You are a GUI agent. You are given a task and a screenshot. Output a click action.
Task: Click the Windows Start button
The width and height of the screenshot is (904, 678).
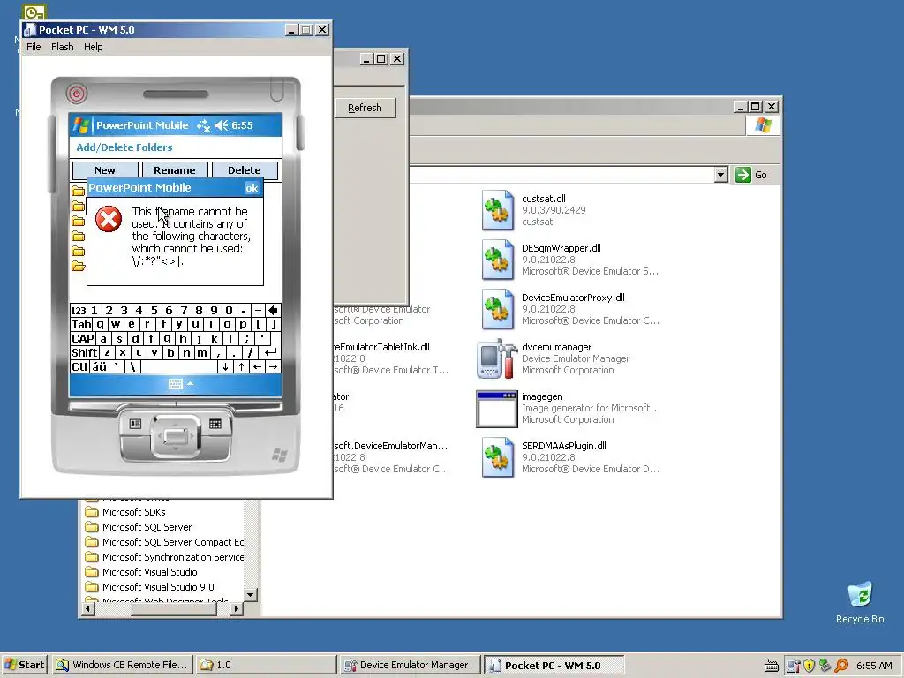pyautogui.click(x=24, y=665)
